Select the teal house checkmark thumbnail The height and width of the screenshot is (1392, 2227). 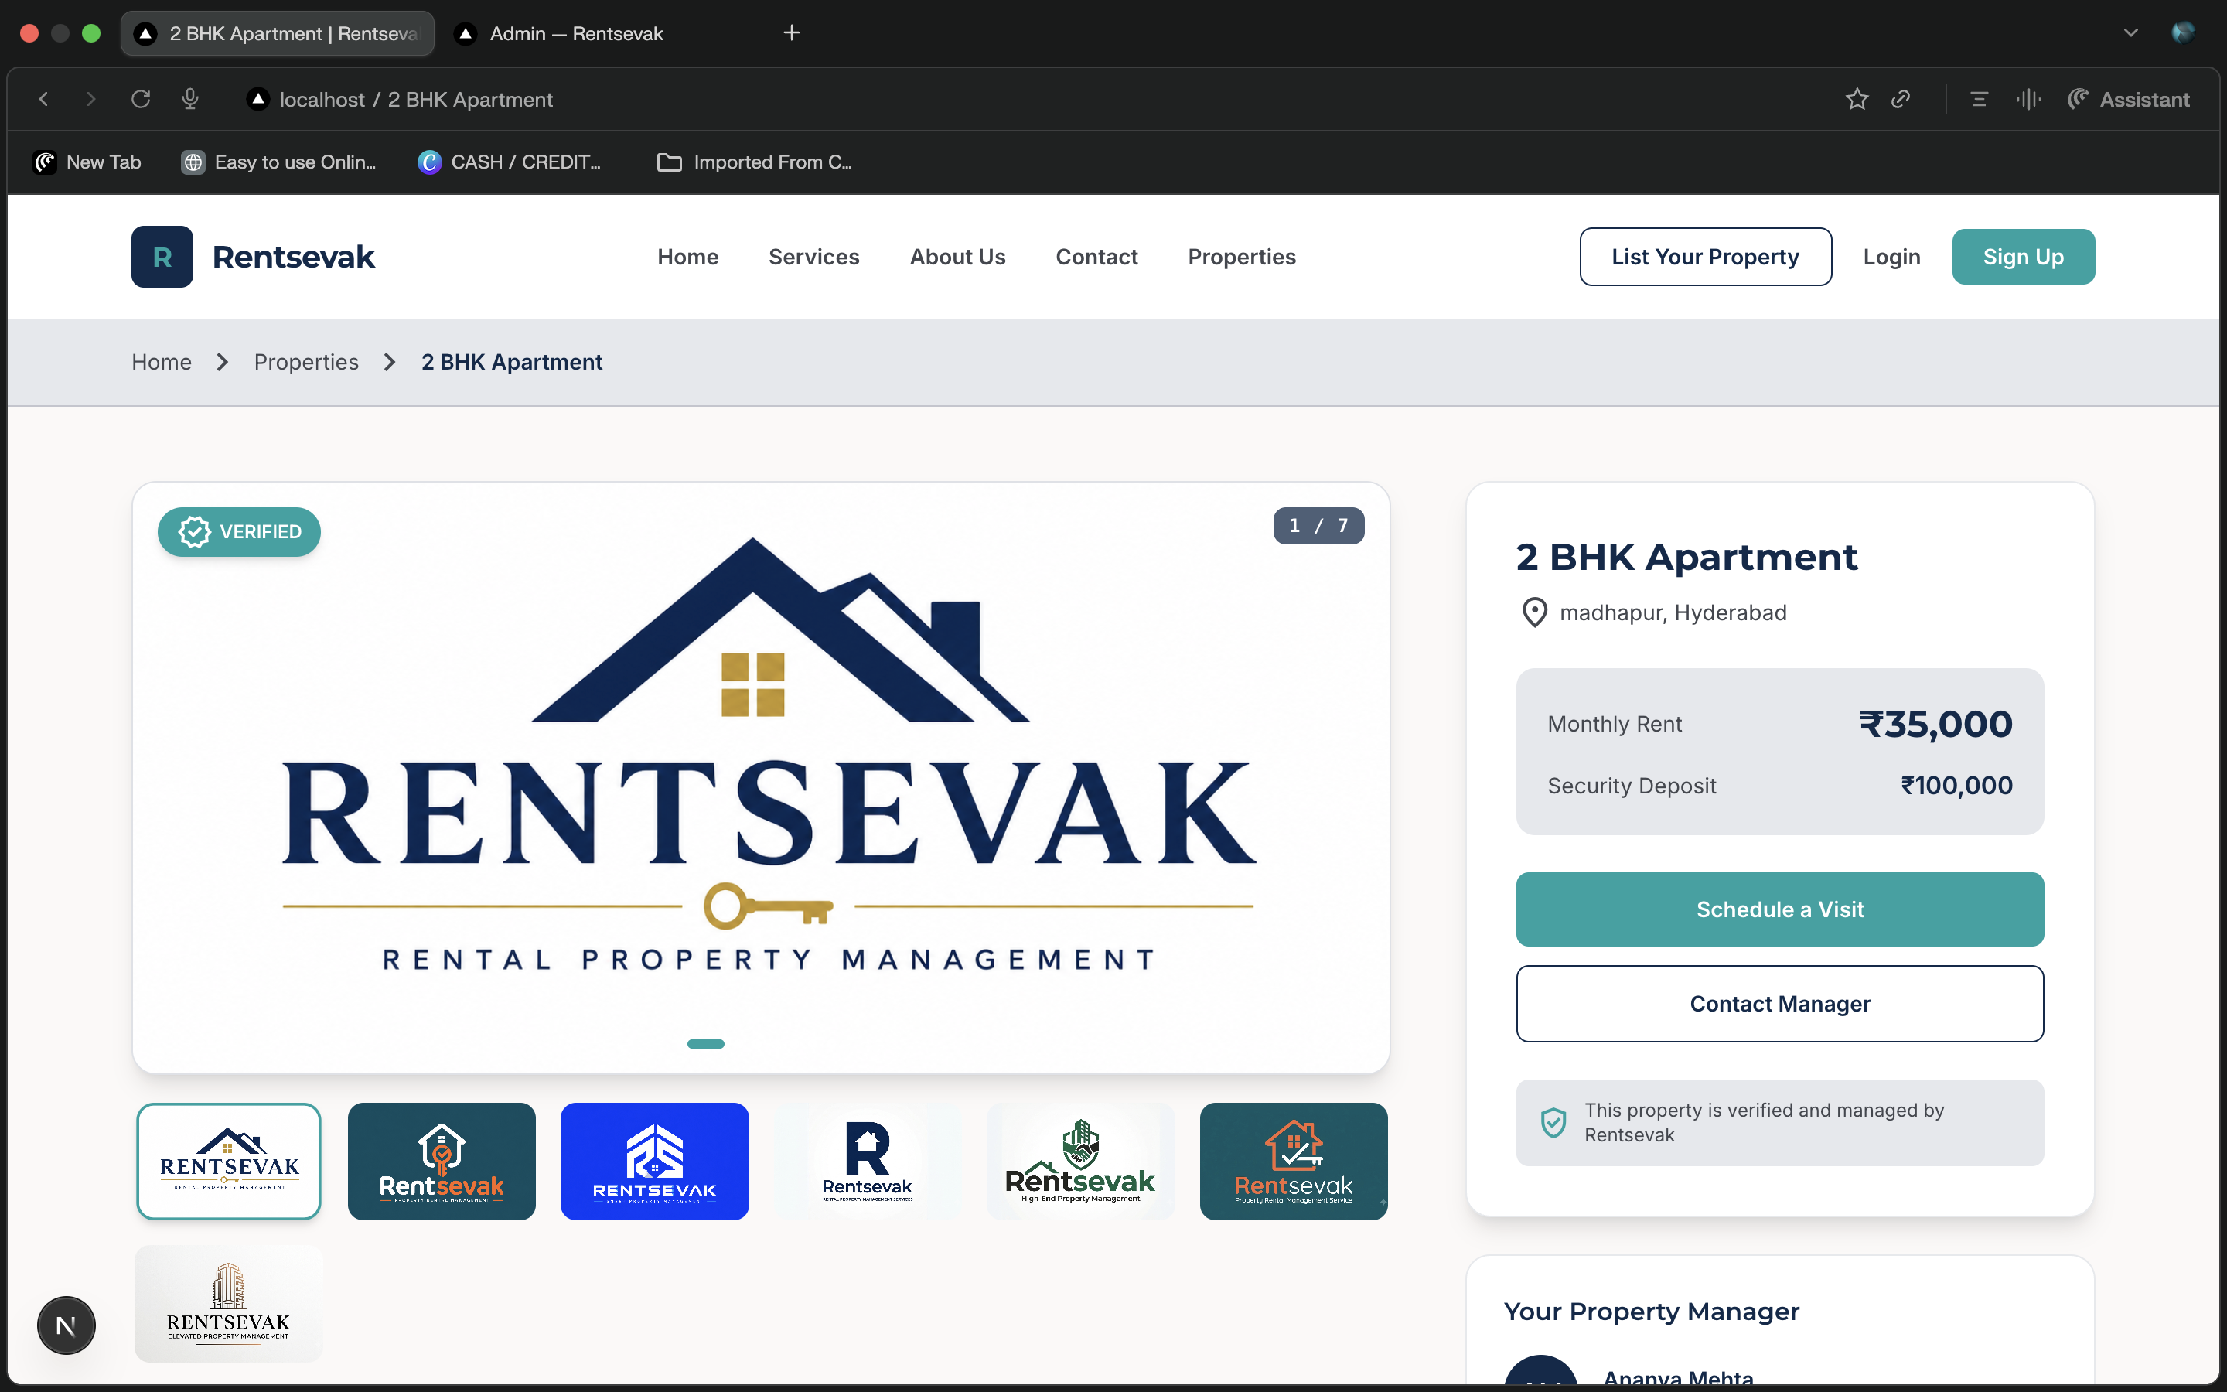(1294, 1161)
